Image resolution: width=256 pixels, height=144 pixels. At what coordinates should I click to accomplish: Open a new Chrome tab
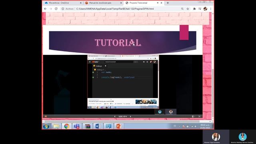pyautogui.click(x=168, y=3)
